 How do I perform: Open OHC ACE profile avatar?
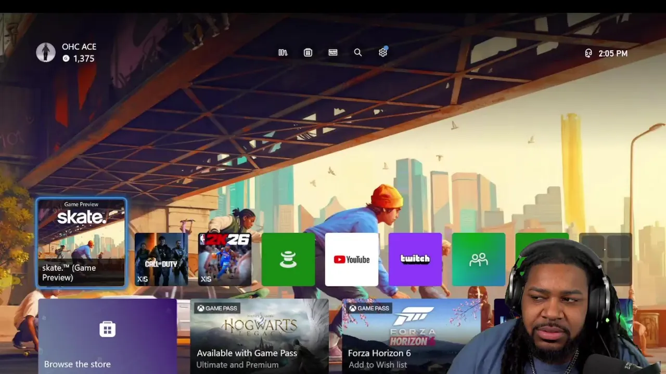(x=46, y=52)
